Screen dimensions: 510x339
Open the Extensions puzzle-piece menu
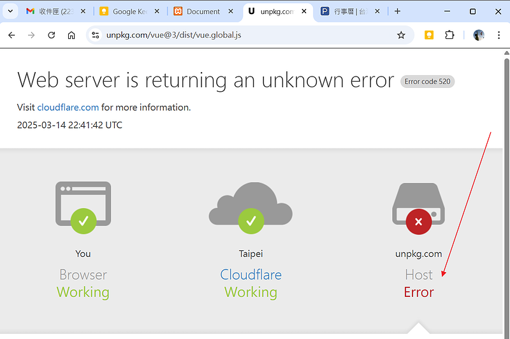449,36
